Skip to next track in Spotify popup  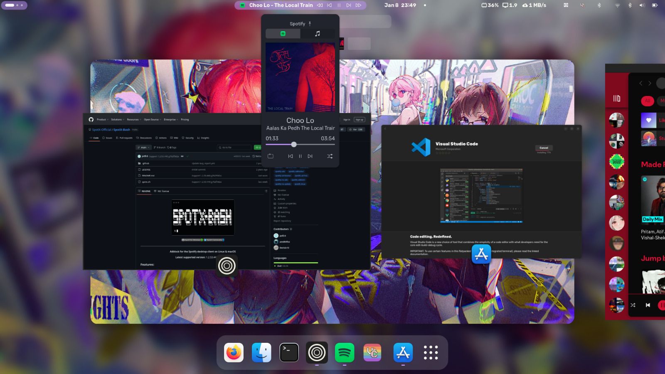(x=310, y=156)
